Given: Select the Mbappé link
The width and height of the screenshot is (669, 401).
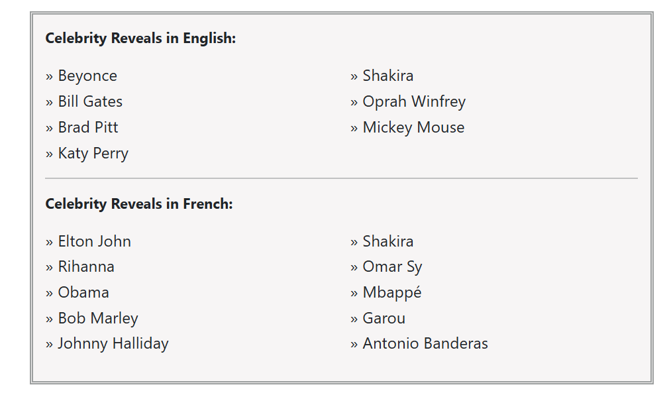Looking at the screenshot, I should point(391,292).
